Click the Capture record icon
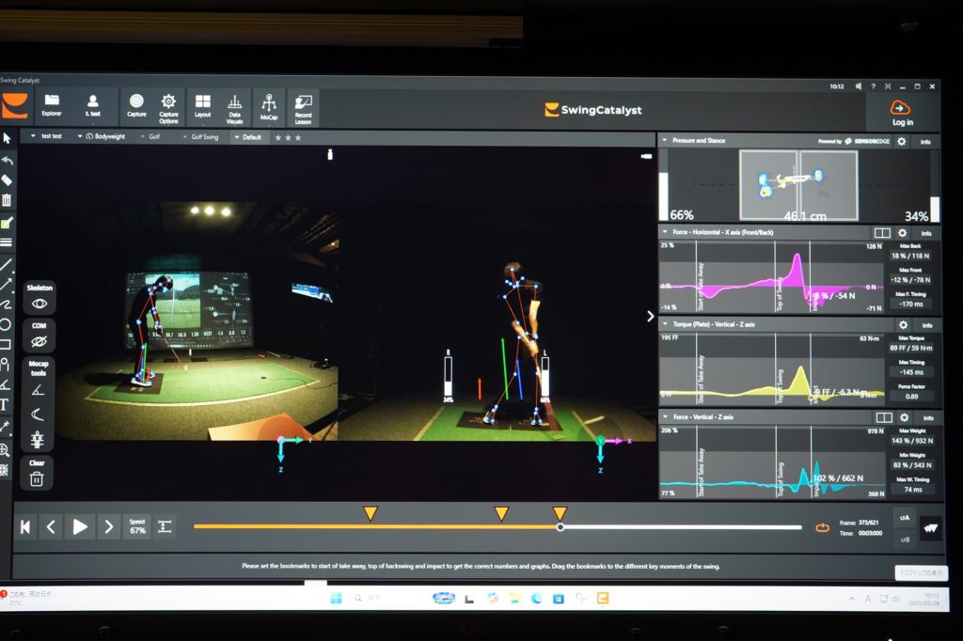 click(x=136, y=102)
